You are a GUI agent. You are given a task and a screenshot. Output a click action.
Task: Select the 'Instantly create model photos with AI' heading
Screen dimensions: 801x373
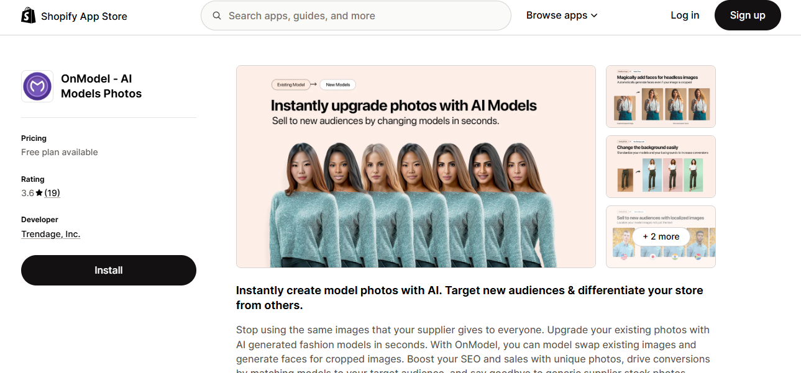click(470, 298)
